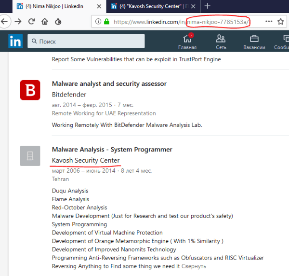Viewport: 289px width, 276px height.
Task: Open a new browser tab with plus button
Action: tap(207, 6)
